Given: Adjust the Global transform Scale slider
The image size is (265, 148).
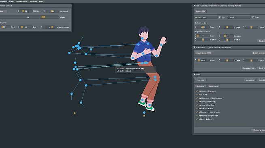Looking at the screenshot, I should click(203, 27).
